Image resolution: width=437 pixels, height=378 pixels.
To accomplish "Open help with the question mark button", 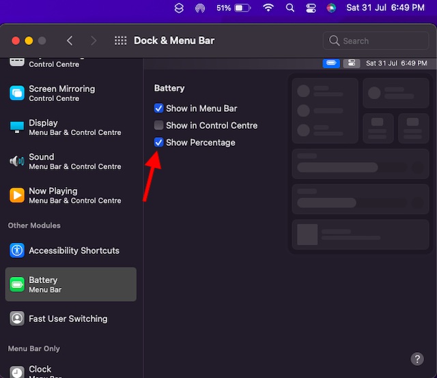I will [x=417, y=359].
